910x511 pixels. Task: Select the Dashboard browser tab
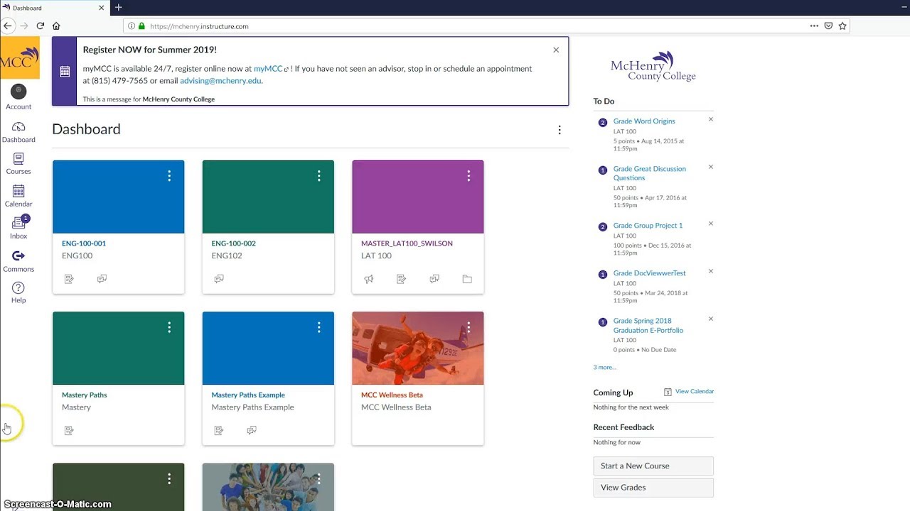tap(53, 7)
